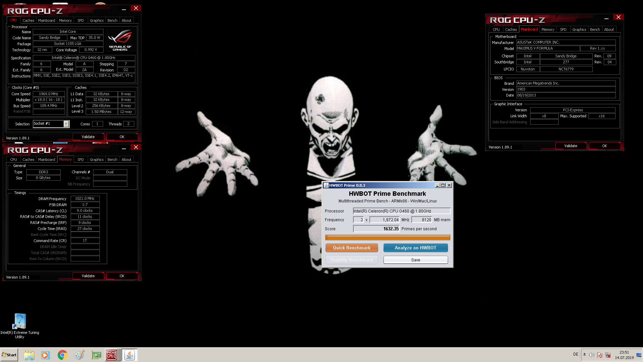Minimize the HWBOT Prime window
Image resolution: width=643 pixels, height=362 pixels.
point(437,185)
